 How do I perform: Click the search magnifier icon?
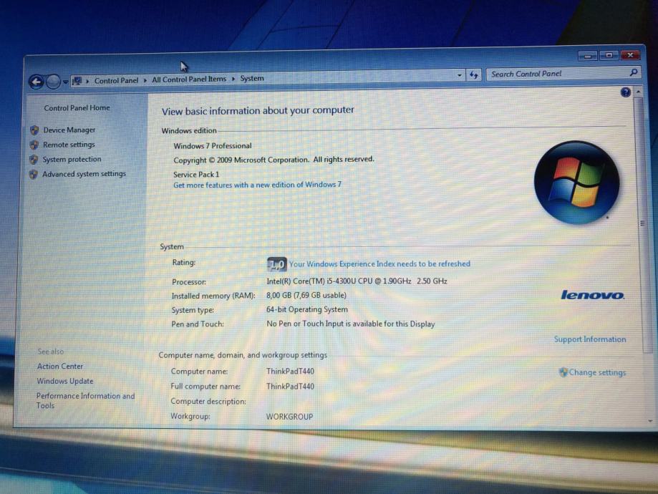pos(633,72)
